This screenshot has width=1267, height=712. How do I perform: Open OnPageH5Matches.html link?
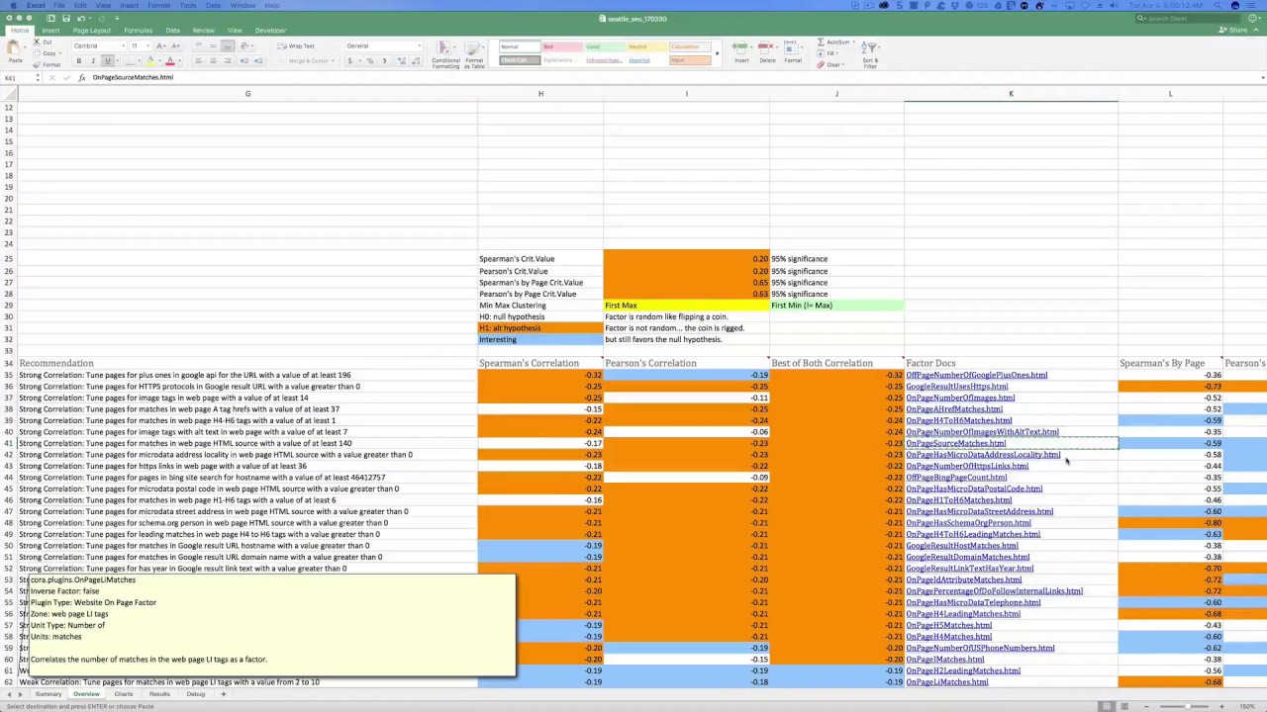948,625
